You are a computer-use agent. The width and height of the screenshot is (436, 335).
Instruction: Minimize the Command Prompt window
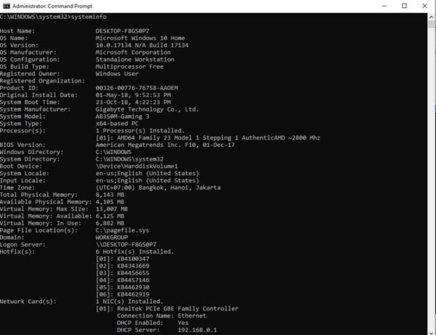(385, 6)
